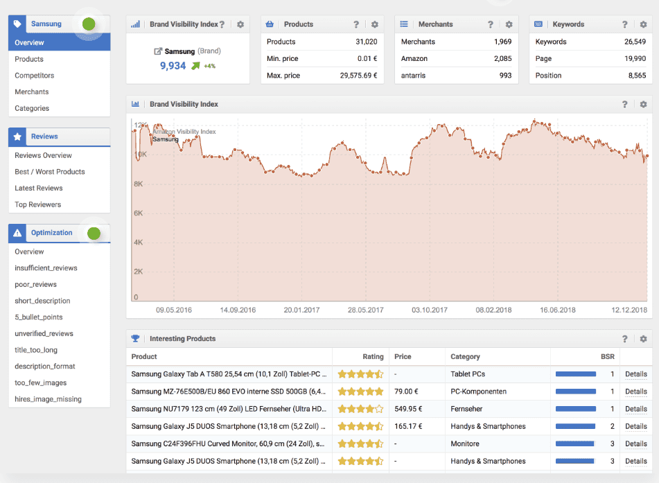
Task: Open Reviews Overview in sidebar
Action: click(x=43, y=155)
